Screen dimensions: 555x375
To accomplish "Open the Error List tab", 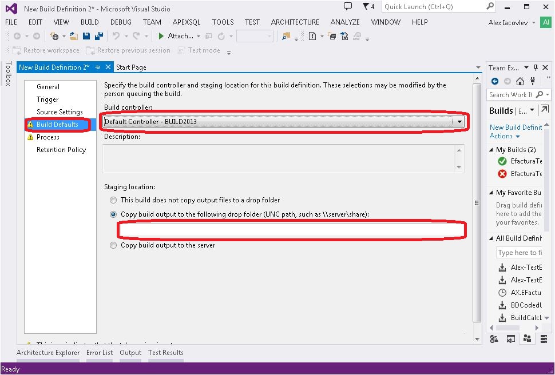I will click(x=100, y=352).
